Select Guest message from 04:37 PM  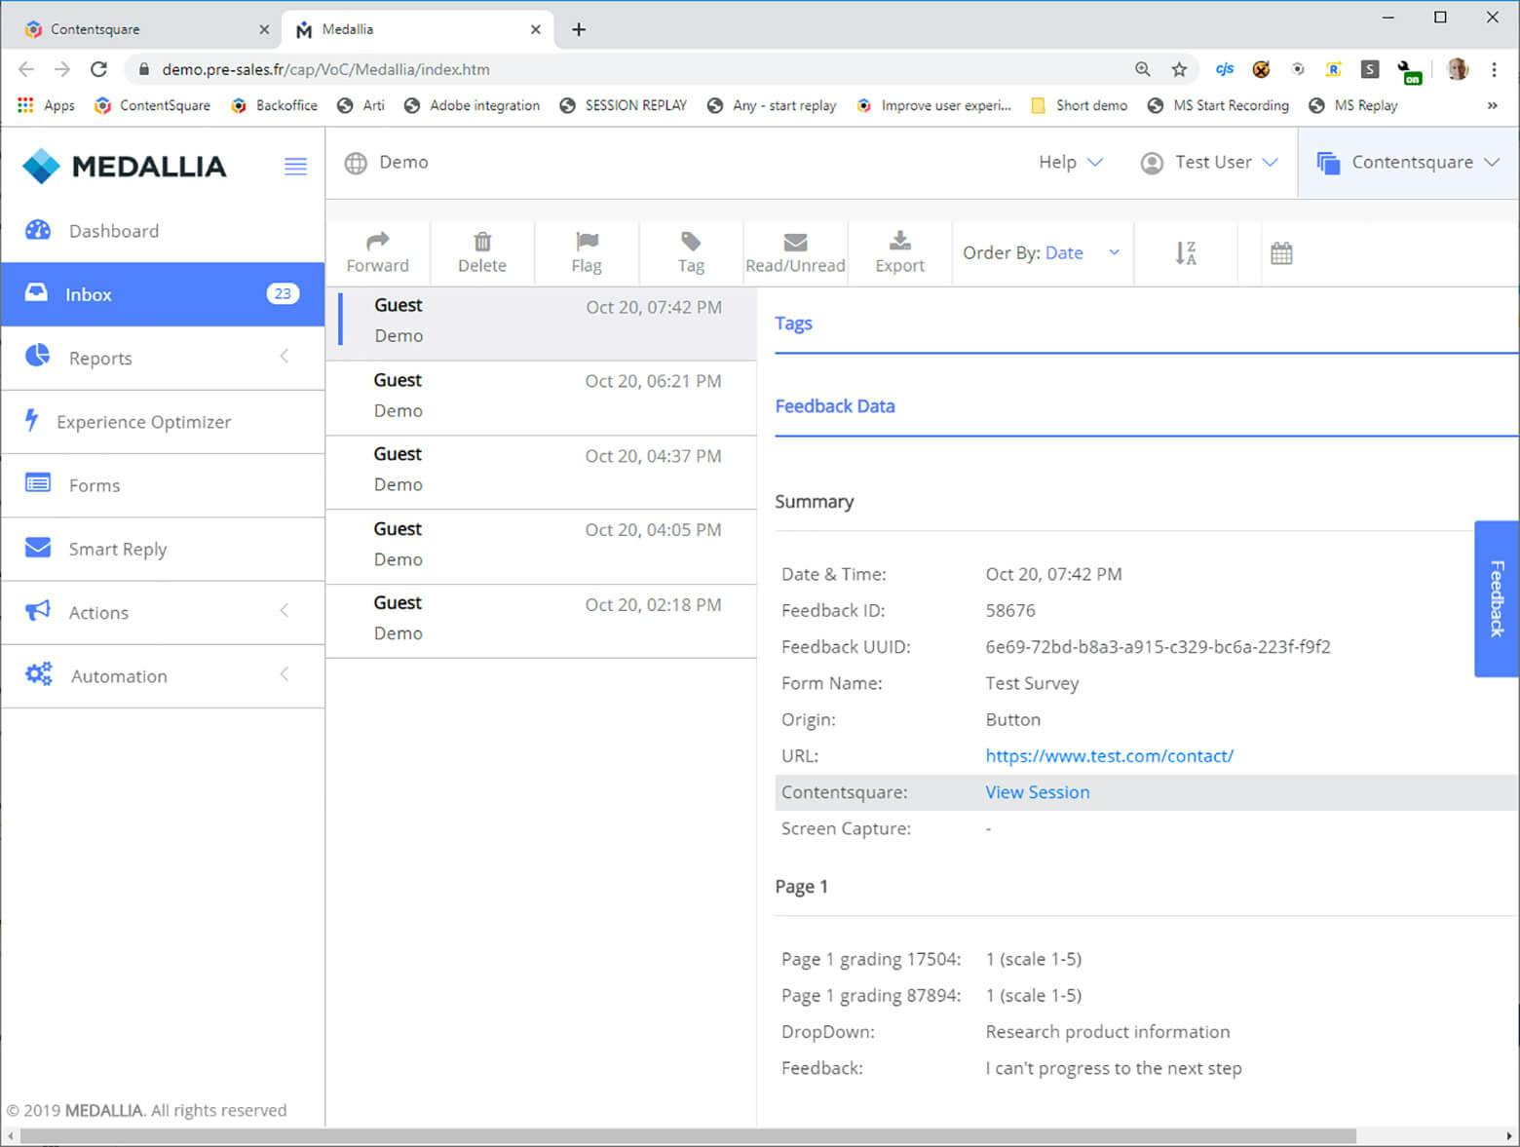click(542, 472)
